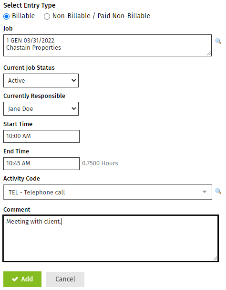Click the Select Entry Type heading
Screen dimensions: 226x290
click(30, 5)
